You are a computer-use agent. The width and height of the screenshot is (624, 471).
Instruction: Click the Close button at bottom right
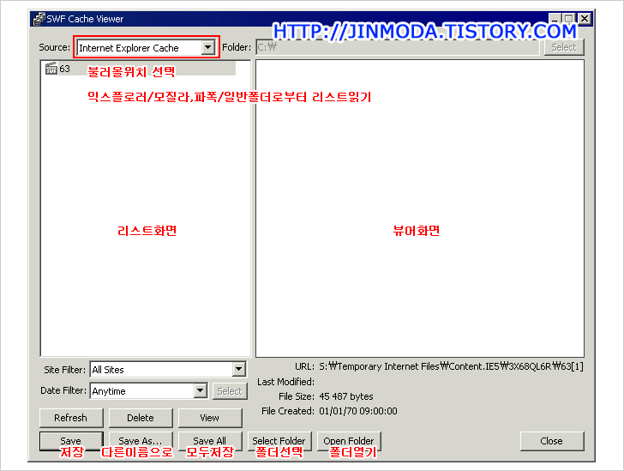tap(552, 441)
